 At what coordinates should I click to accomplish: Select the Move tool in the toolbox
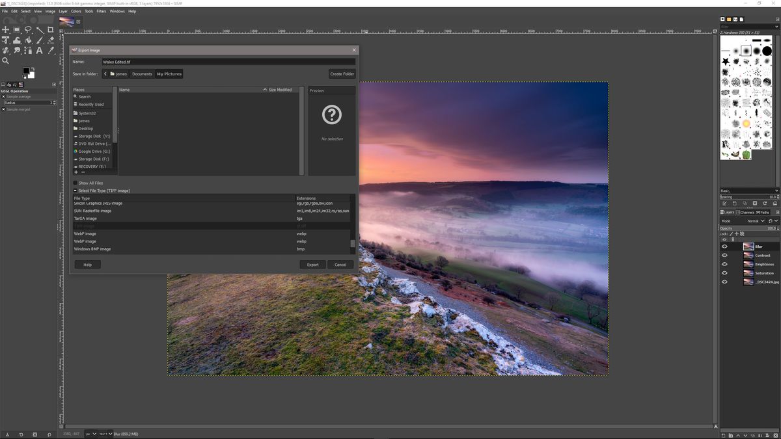tap(5, 29)
